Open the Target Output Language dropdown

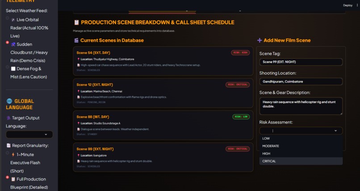point(29,134)
